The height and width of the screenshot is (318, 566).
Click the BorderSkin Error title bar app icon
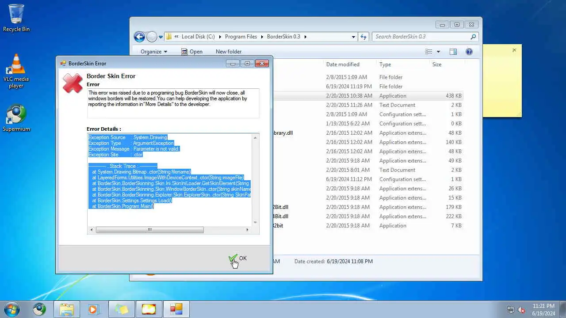[63, 64]
